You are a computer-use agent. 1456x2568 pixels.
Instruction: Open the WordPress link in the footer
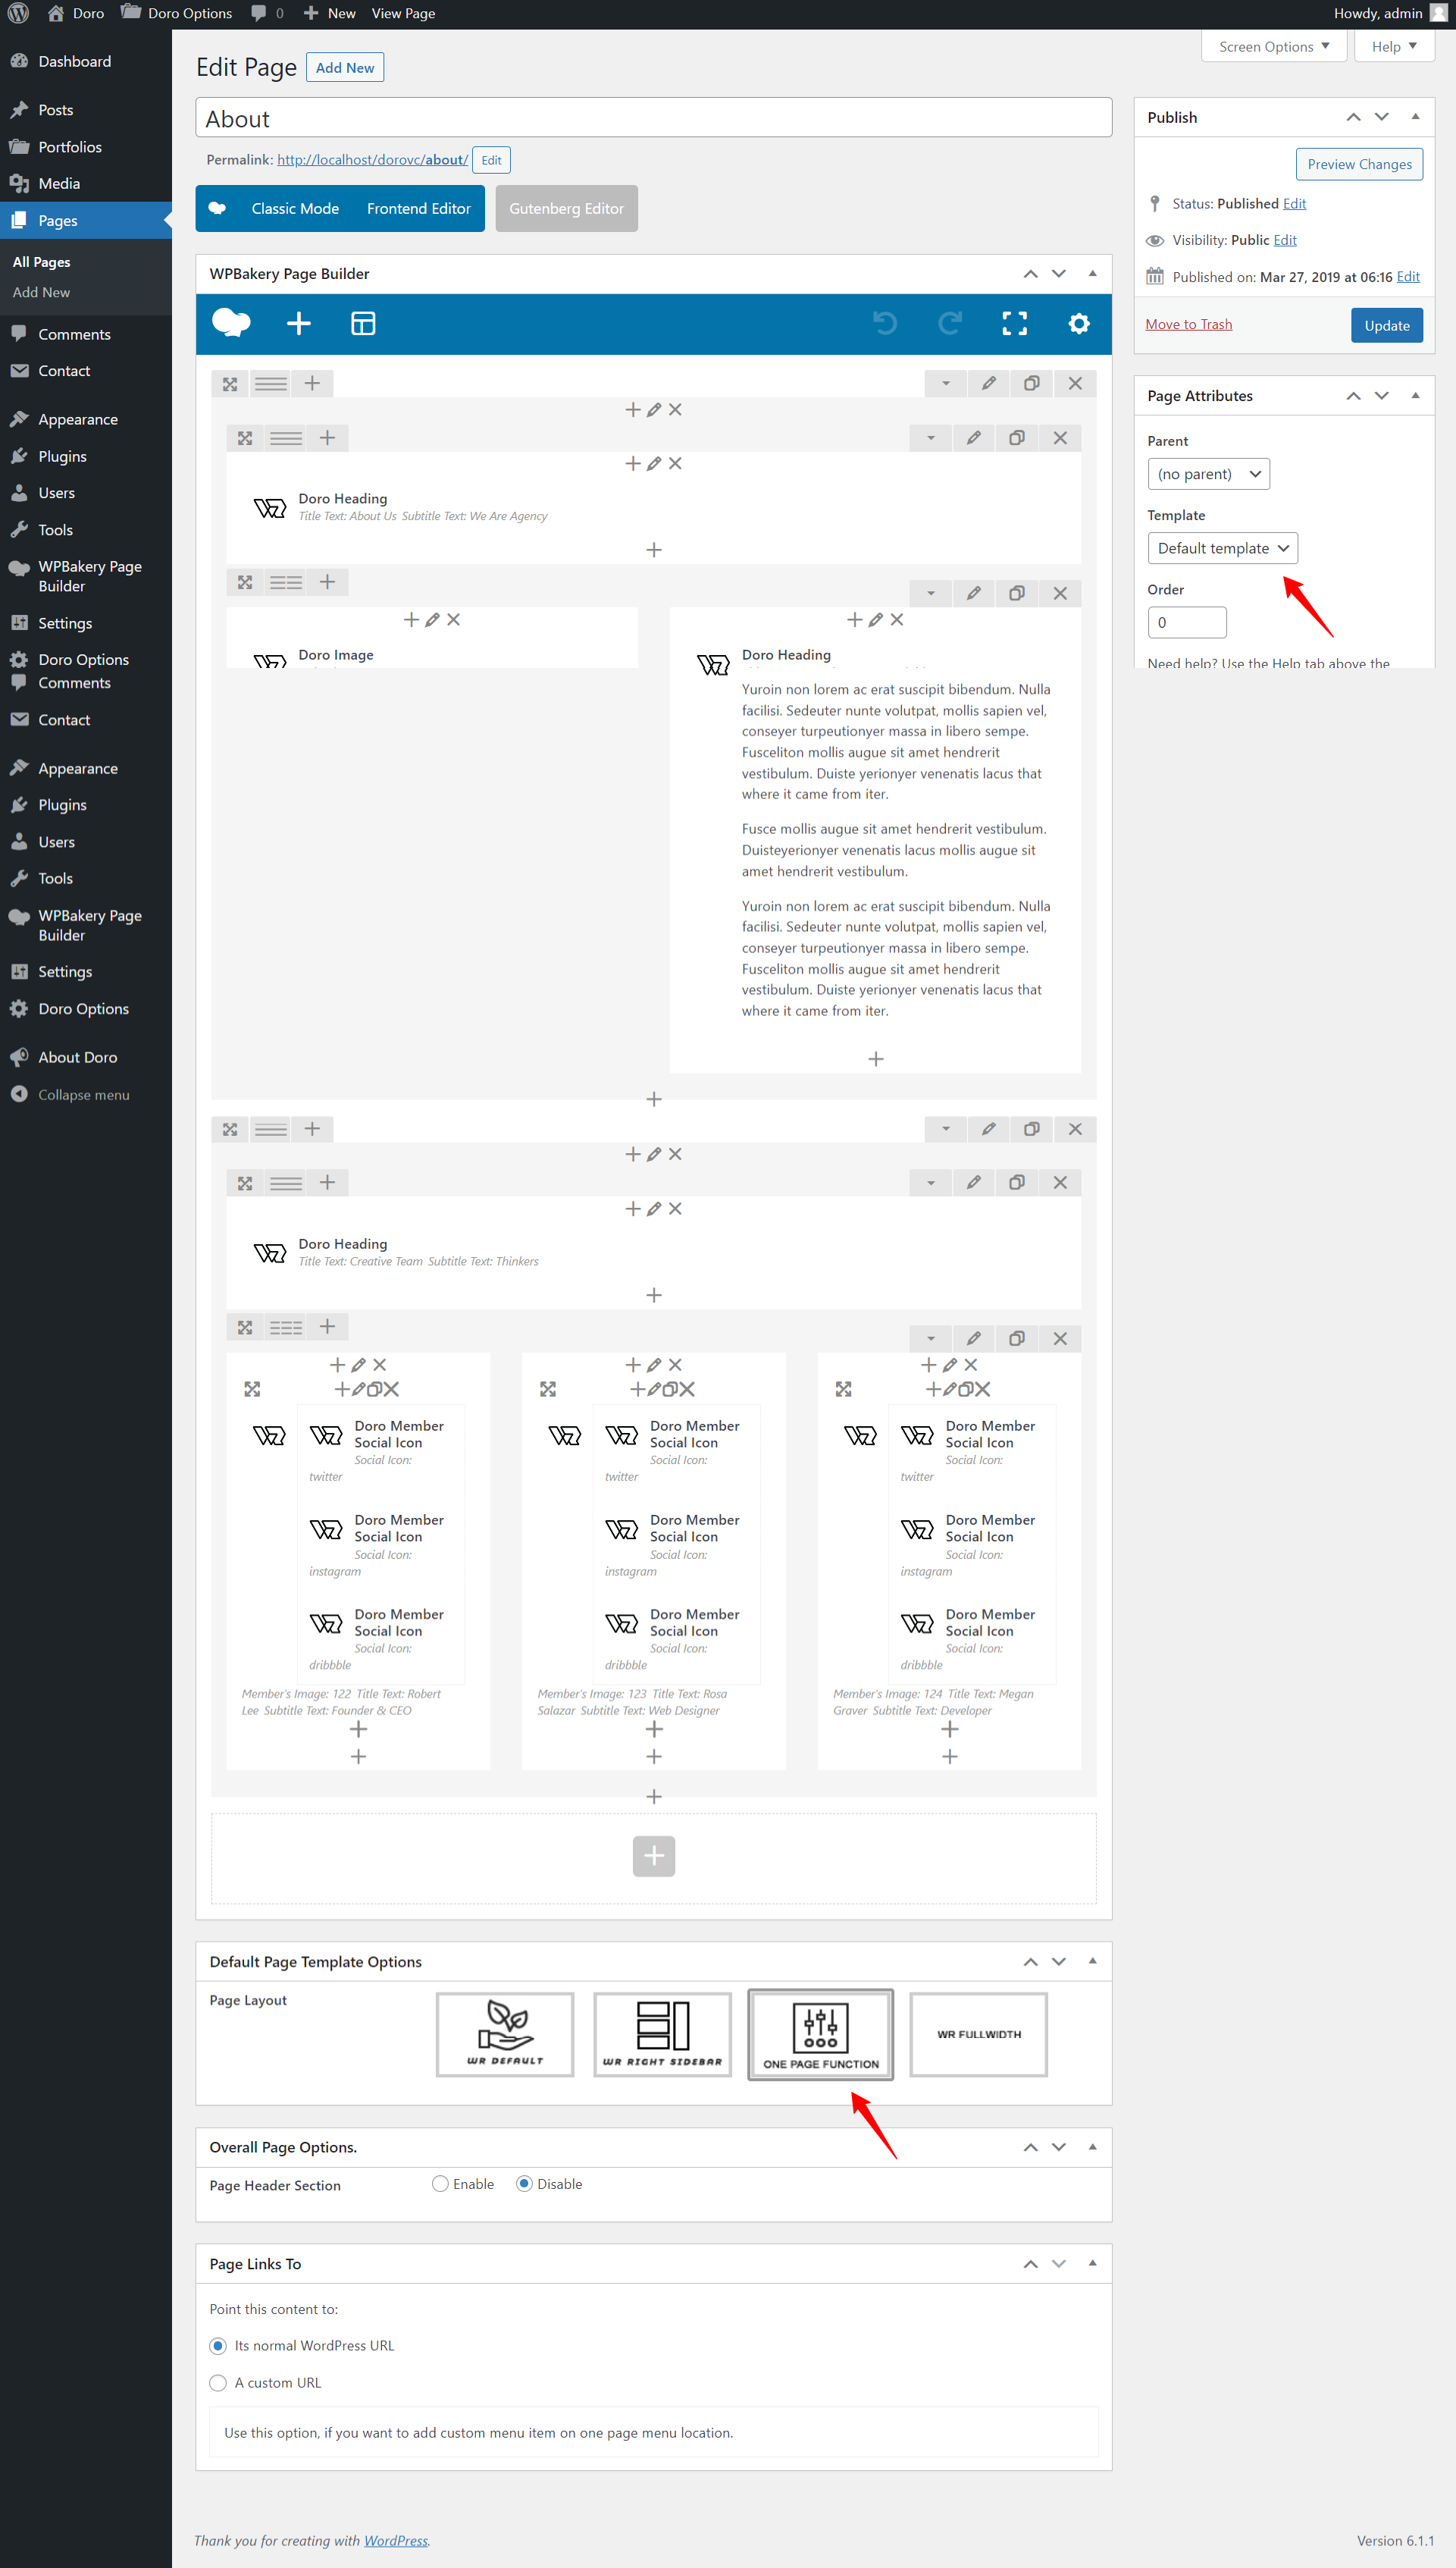pos(395,2541)
